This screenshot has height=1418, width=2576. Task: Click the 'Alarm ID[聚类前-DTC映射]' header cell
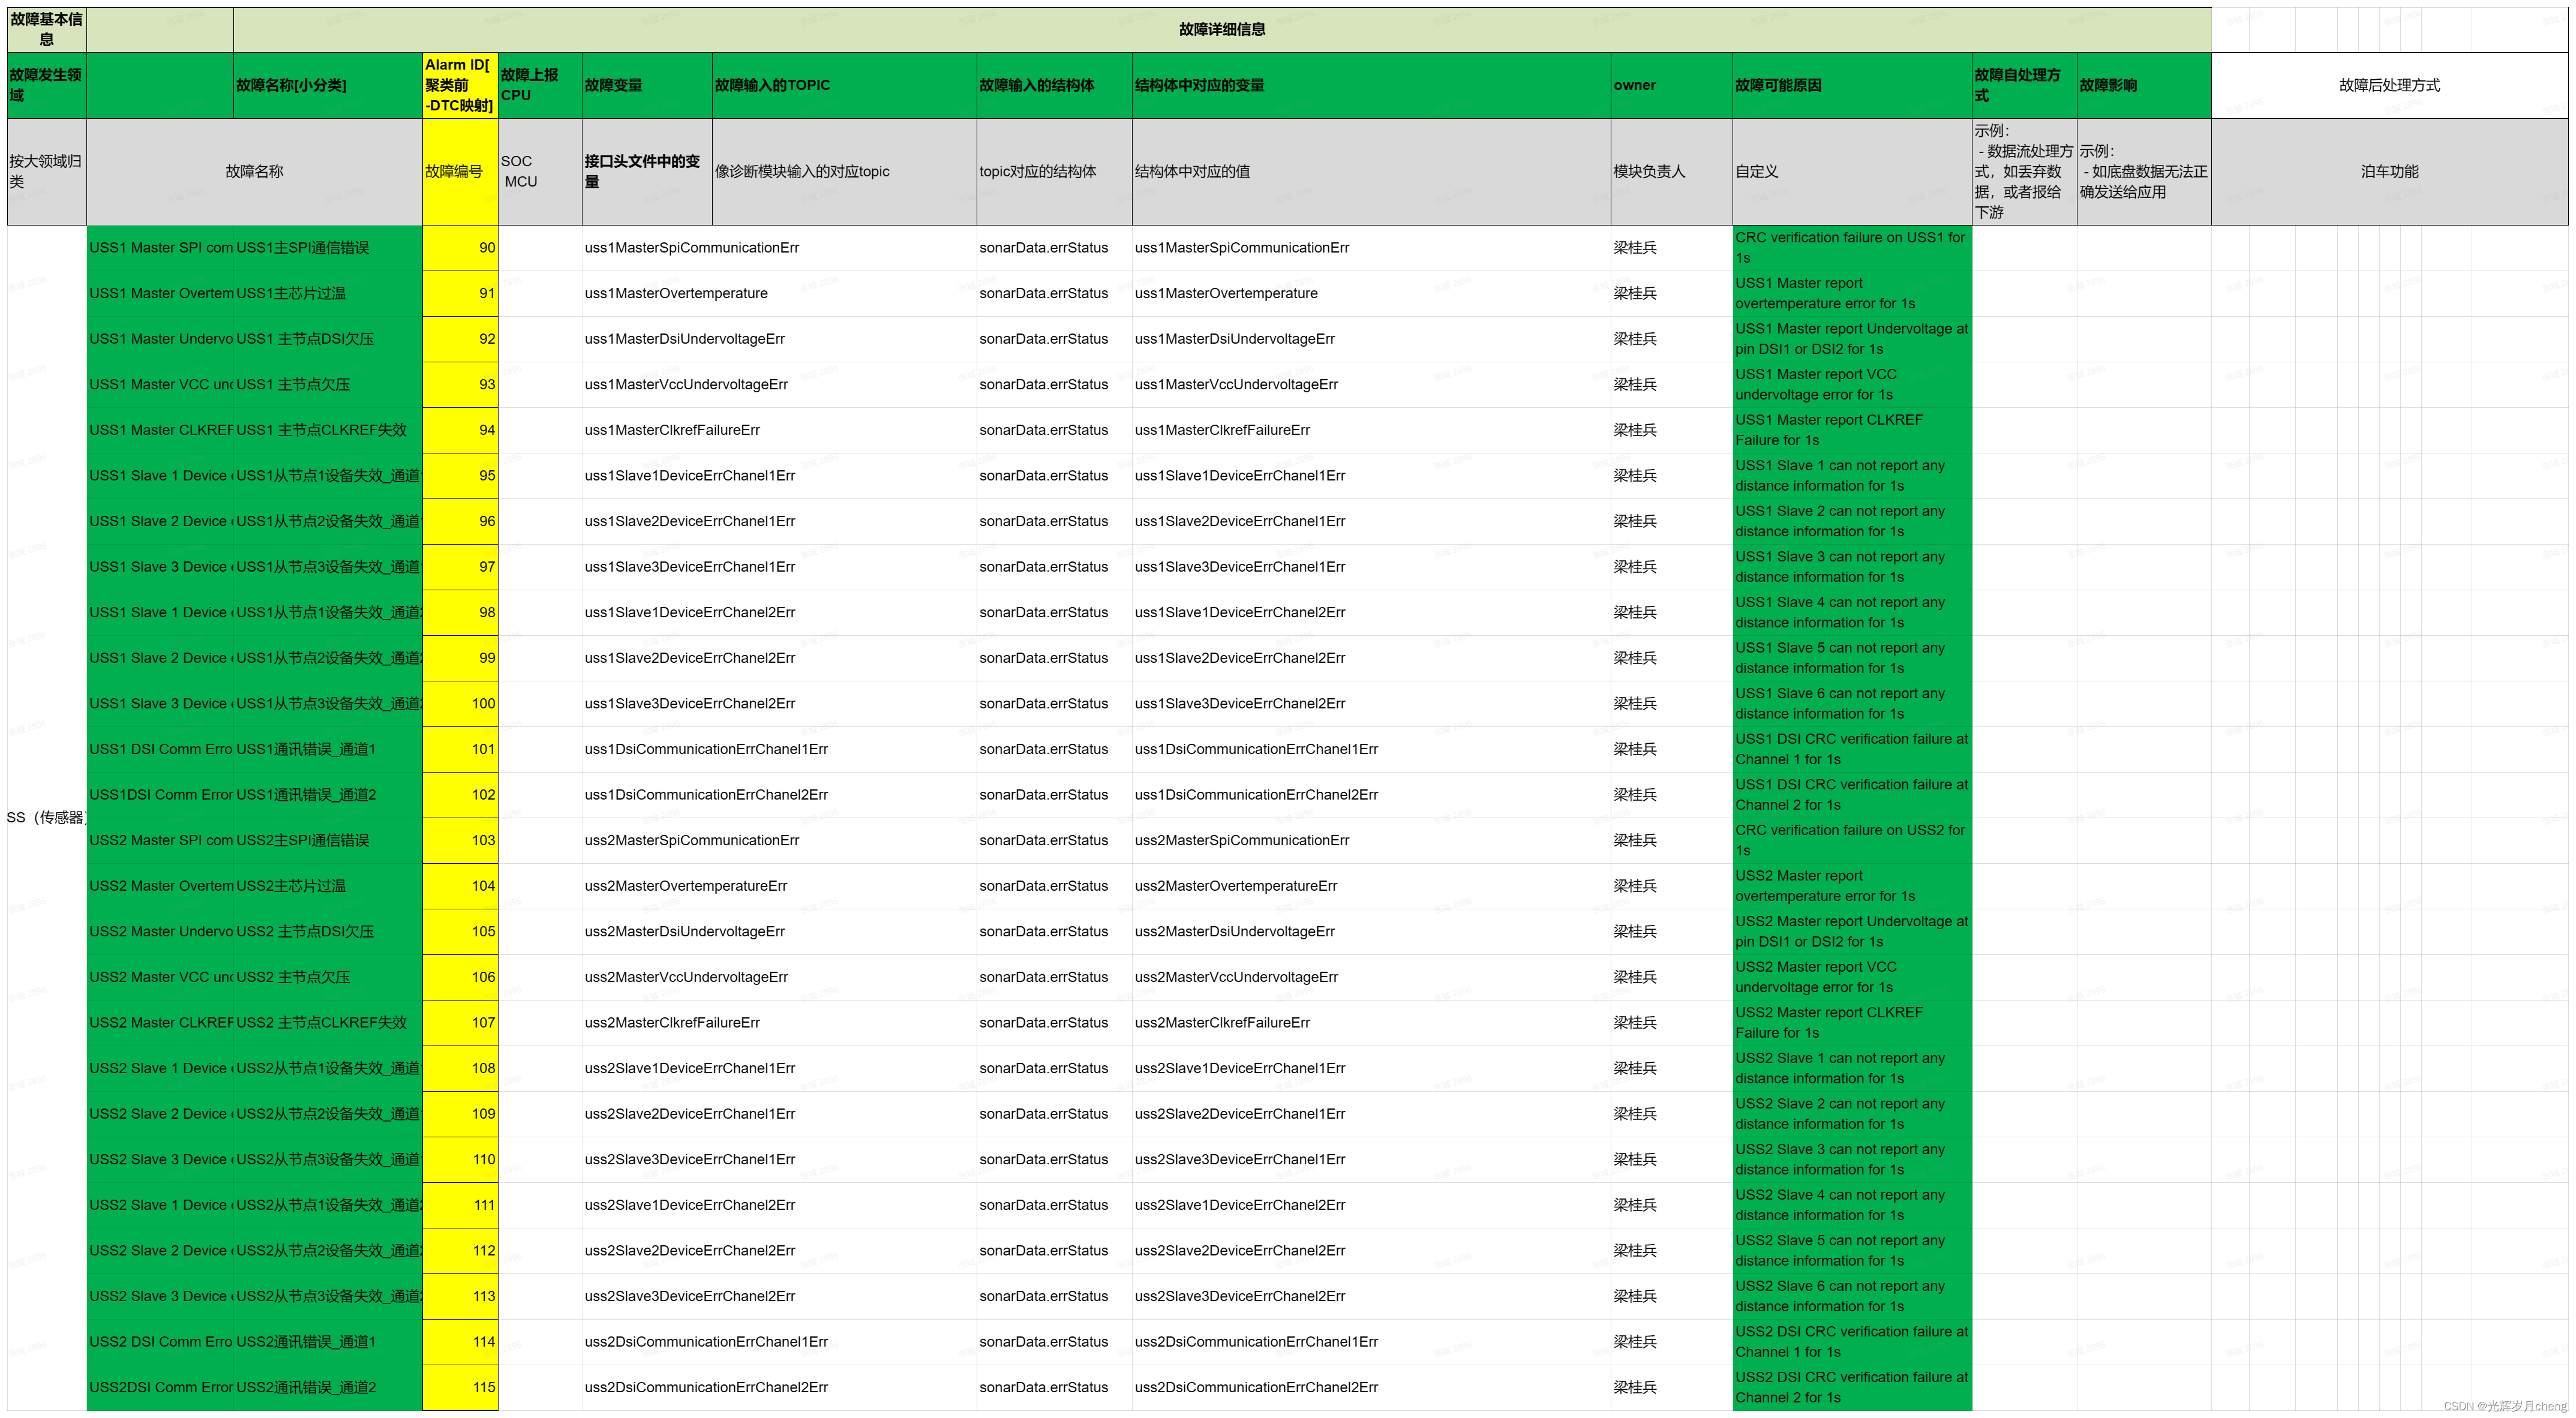pyautogui.click(x=460, y=86)
